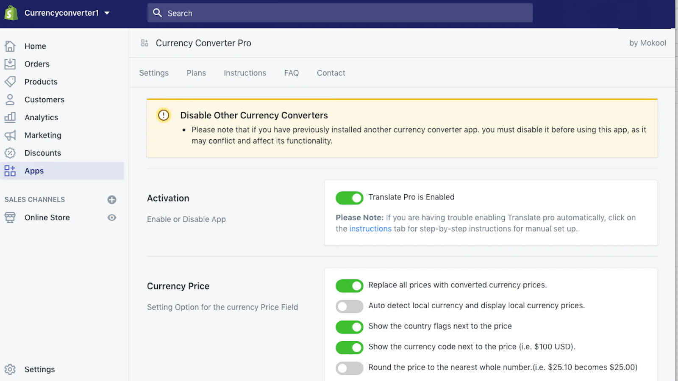Expand the Currencyconverter1 store dropdown

point(107,13)
